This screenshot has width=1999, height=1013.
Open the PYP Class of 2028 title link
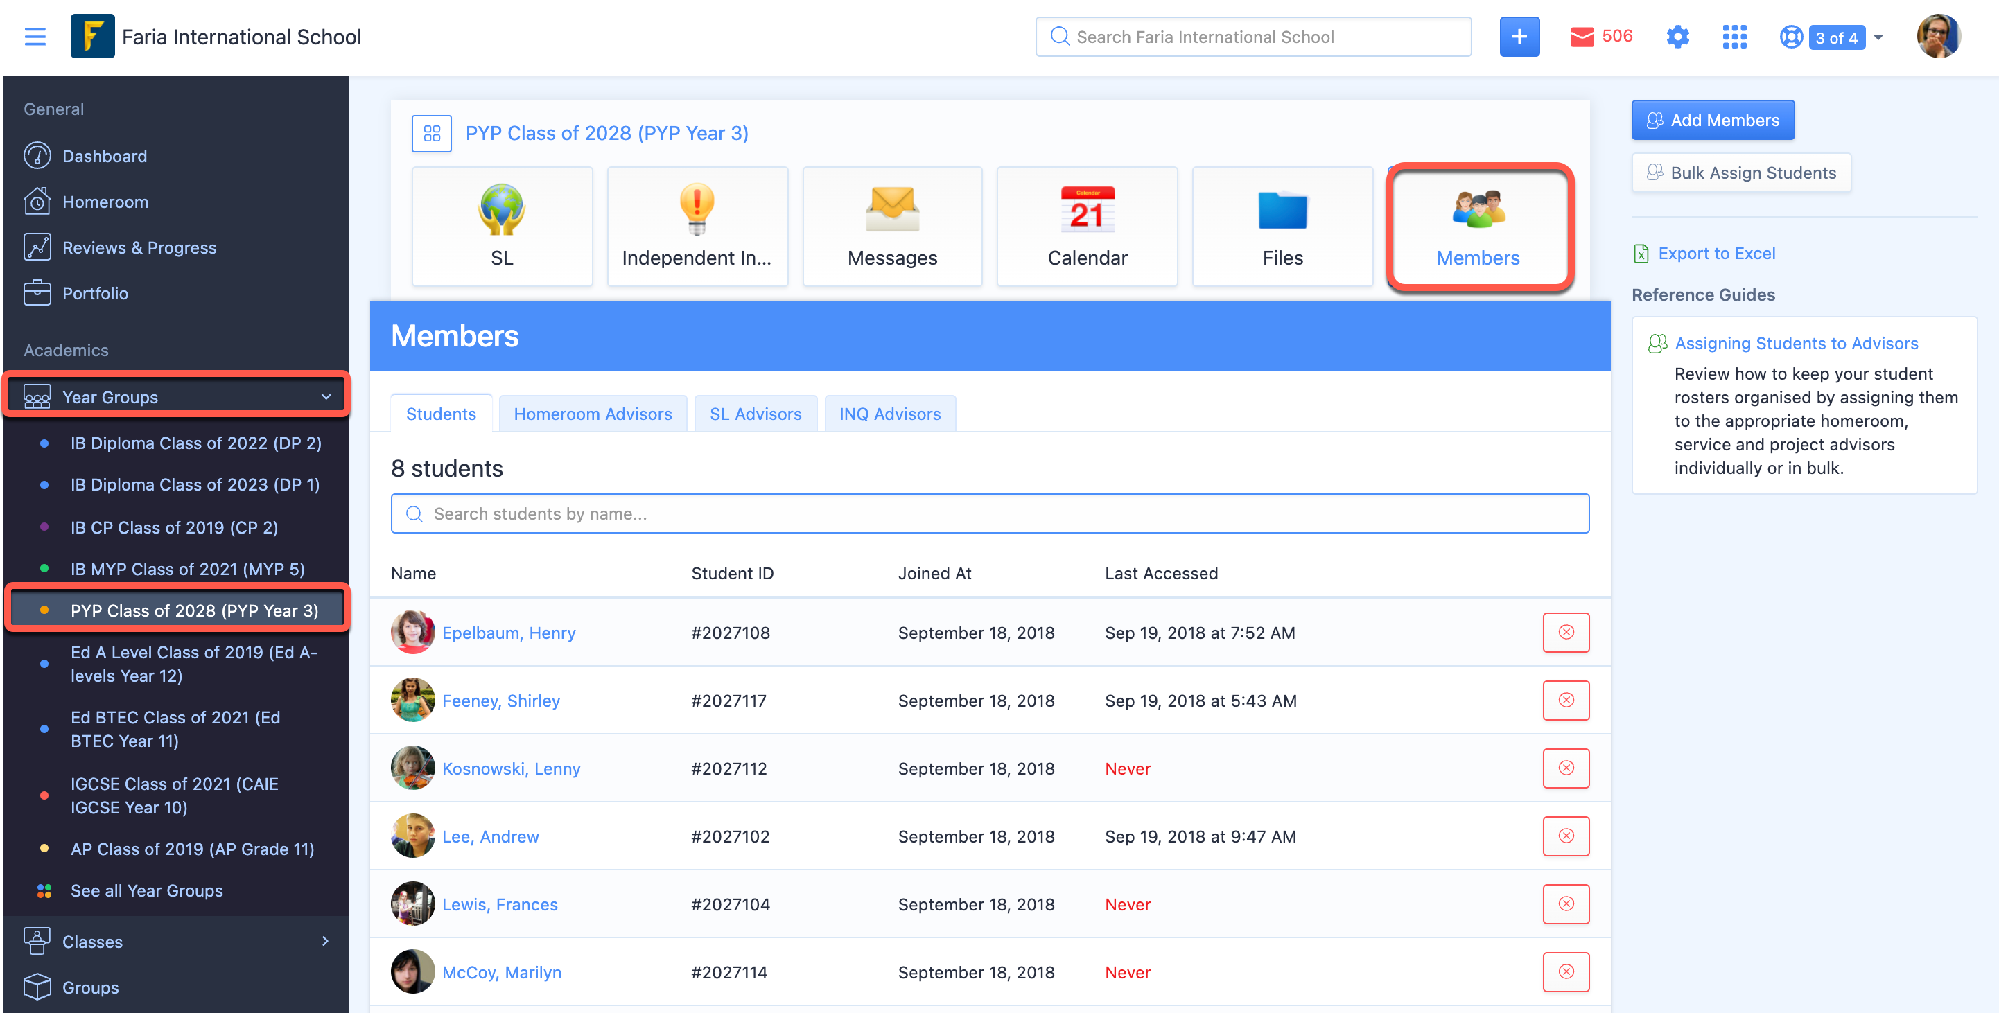[x=607, y=134]
